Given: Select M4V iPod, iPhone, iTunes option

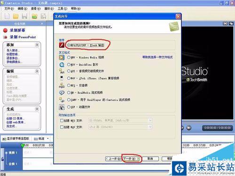Looking at the screenshot, I should (x=69, y=78).
